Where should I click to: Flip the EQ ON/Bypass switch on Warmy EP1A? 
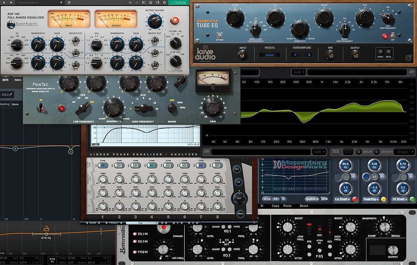[x=220, y=37]
